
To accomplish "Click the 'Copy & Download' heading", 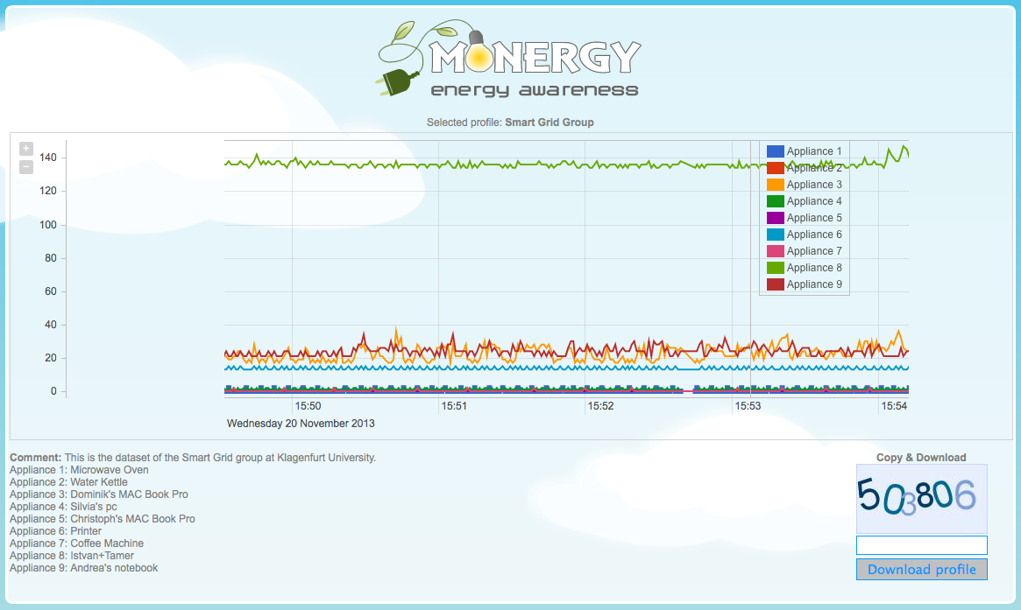I will tap(921, 458).
